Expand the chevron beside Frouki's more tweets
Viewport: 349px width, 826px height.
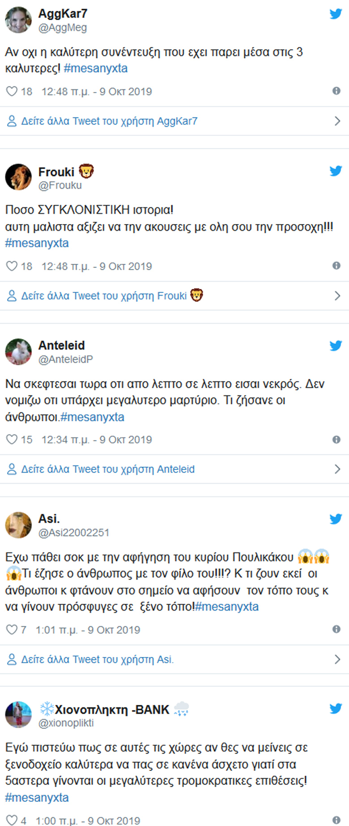point(337,296)
